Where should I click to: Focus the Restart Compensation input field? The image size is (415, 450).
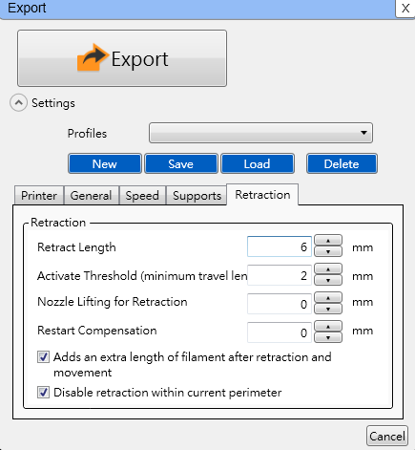coord(280,332)
